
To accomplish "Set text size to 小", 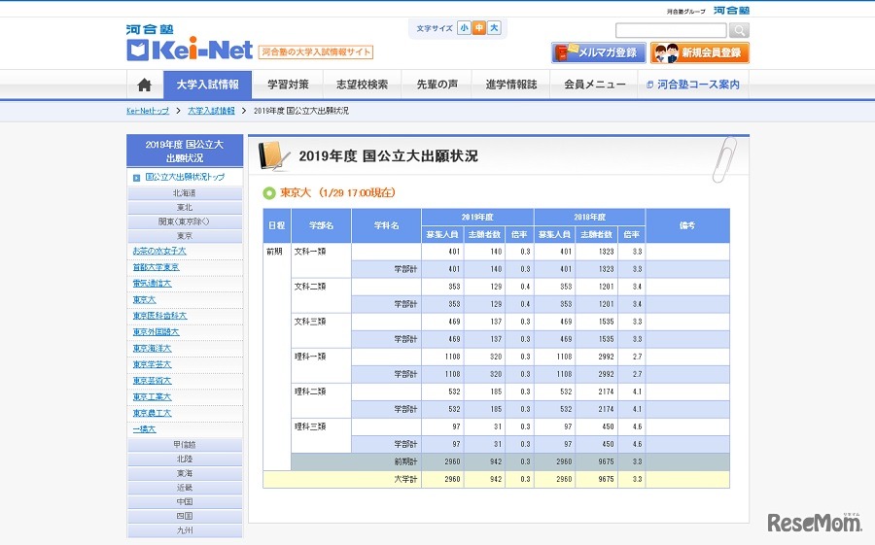I will pos(464,28).
